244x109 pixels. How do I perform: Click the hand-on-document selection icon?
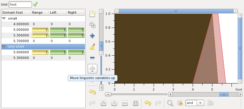pos(180,103)
